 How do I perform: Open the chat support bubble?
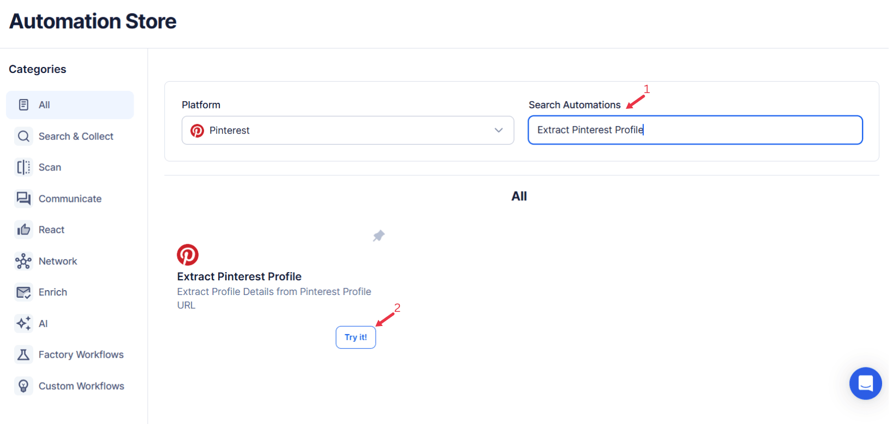click(x=865, y=383)
